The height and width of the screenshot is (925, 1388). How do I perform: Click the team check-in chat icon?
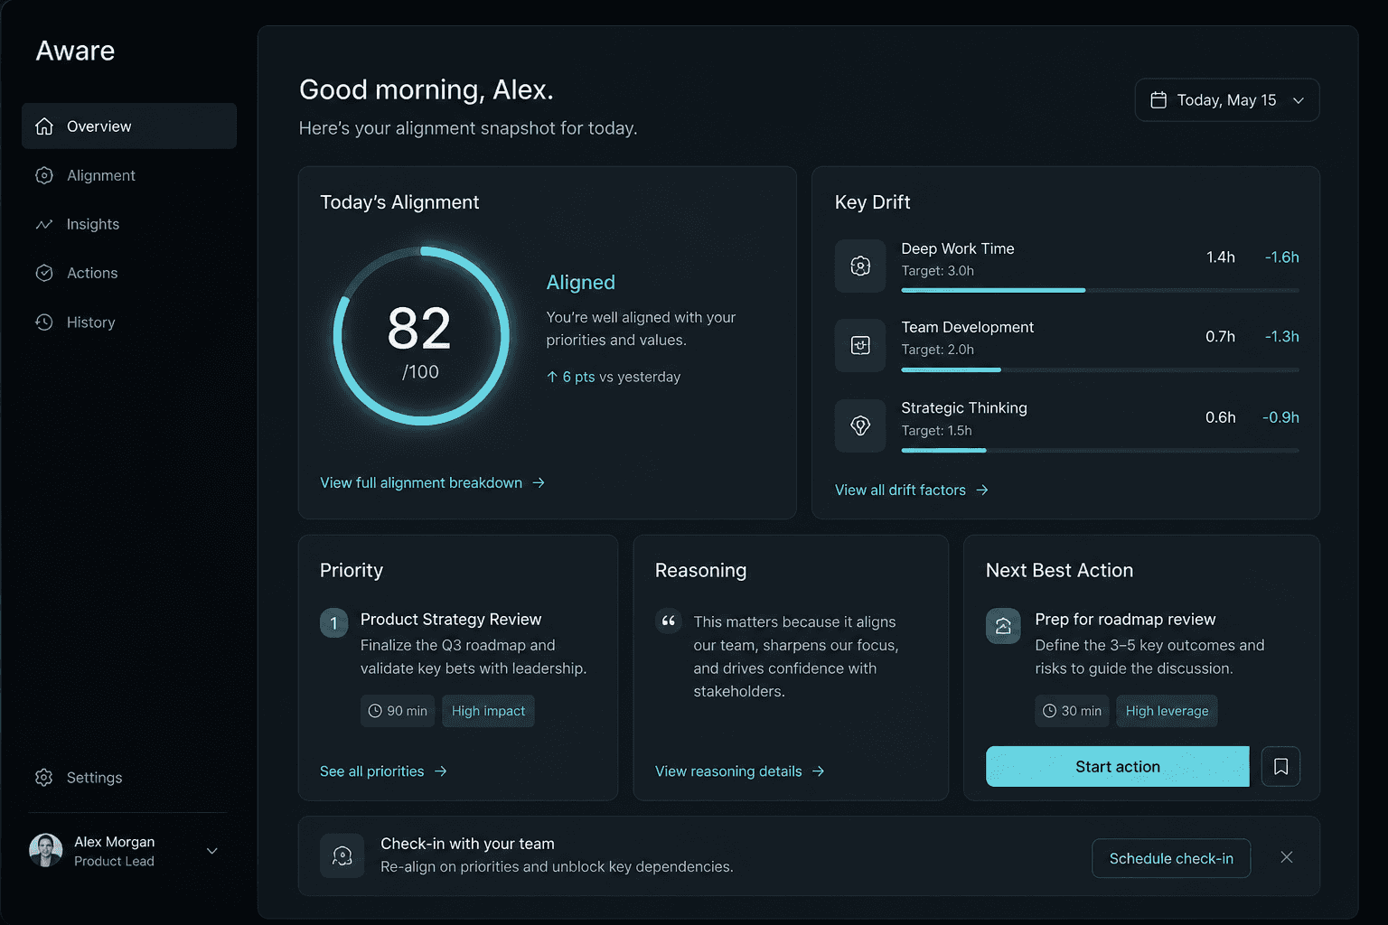tap(342, 855)
